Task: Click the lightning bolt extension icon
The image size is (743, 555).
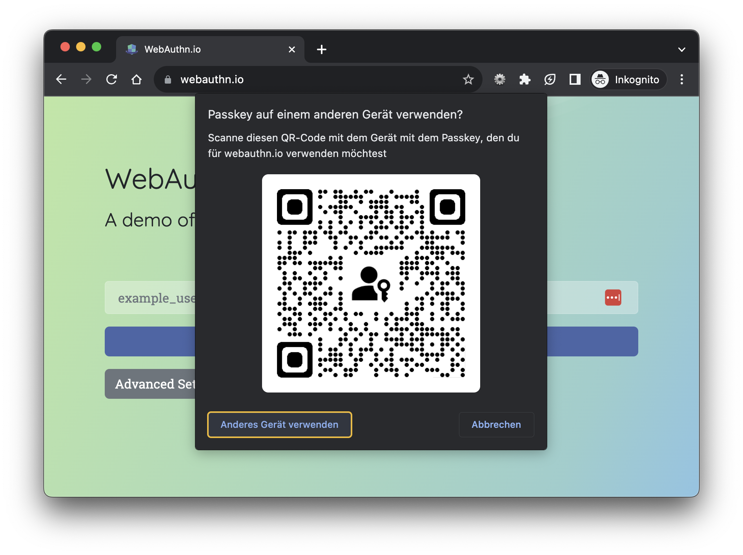Action: 550,80
